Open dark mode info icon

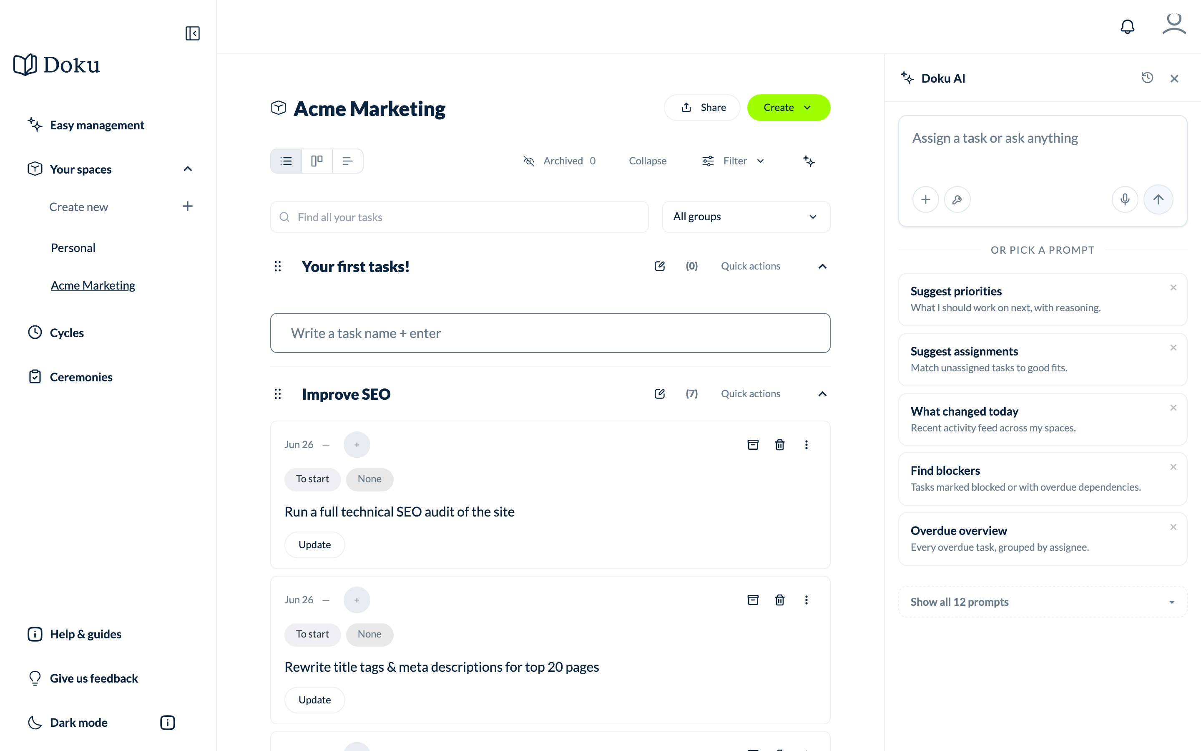[x=168, y=723]
